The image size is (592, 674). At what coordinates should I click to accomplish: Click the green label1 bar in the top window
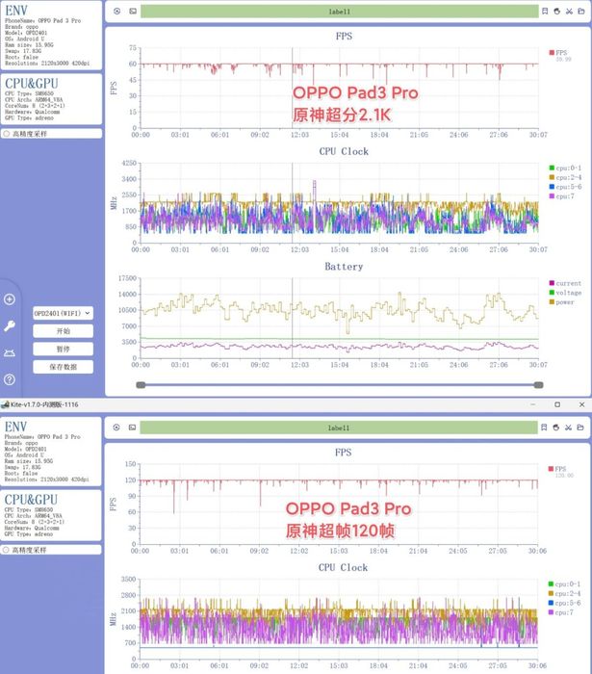340,12
